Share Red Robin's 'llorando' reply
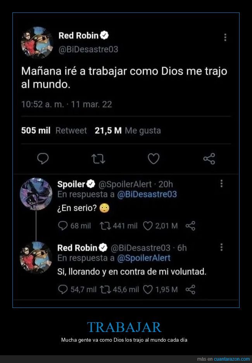 click(x=190, y=289)
